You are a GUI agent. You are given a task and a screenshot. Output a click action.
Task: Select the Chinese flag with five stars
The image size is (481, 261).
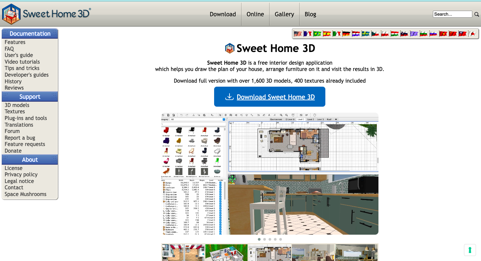(453, 34)
